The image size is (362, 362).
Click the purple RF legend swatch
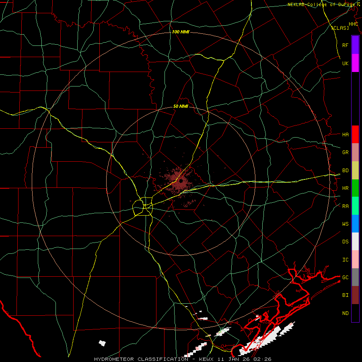click(355, 45)
